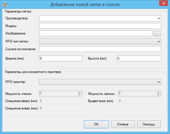The image size is (170, 134).
Task: Decrease Мощность записи with down arrow
Action: coord(159,95)
